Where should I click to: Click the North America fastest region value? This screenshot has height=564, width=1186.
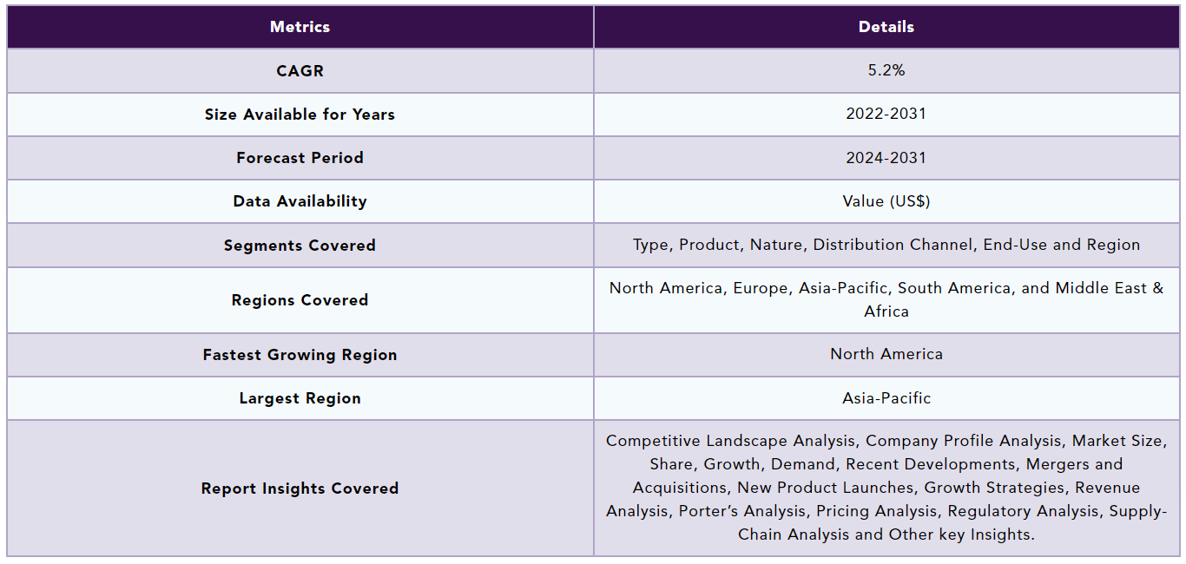click(886, 354)
